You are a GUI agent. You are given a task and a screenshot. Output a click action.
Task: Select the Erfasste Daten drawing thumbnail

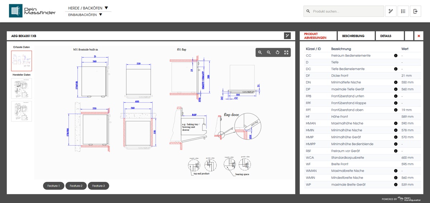point(21,61)
